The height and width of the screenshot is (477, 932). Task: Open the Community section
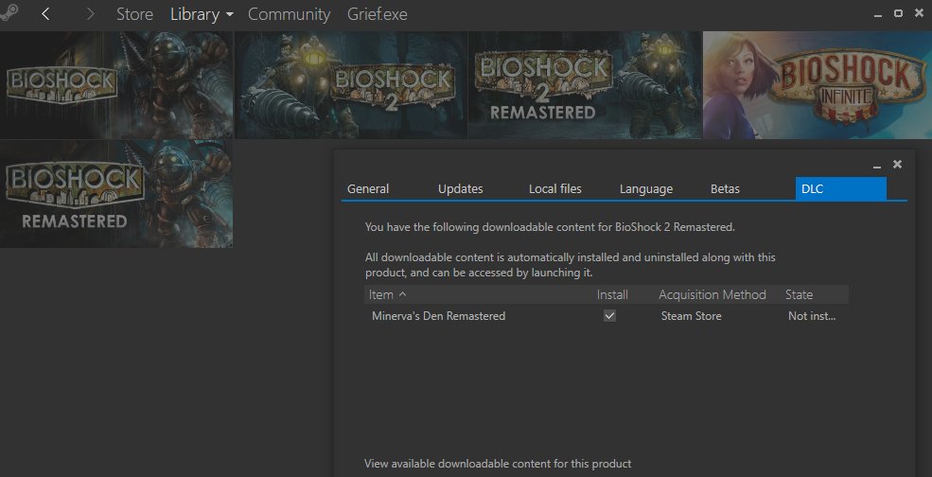(x=289, y=13)
